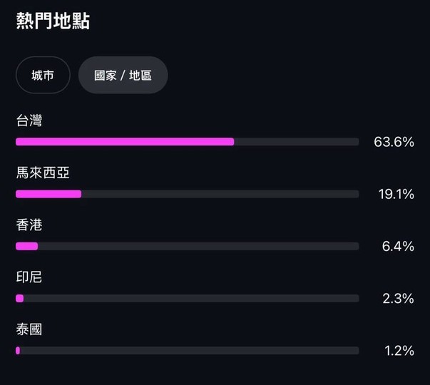Tap the pink fill of 馬來西亞 bar
430x385 pixels.
coord(48,194)
